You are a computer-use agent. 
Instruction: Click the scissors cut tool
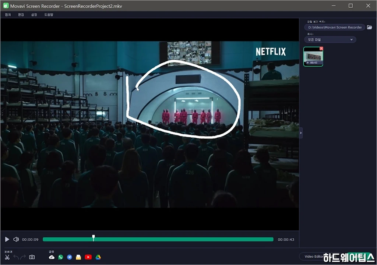7,257
